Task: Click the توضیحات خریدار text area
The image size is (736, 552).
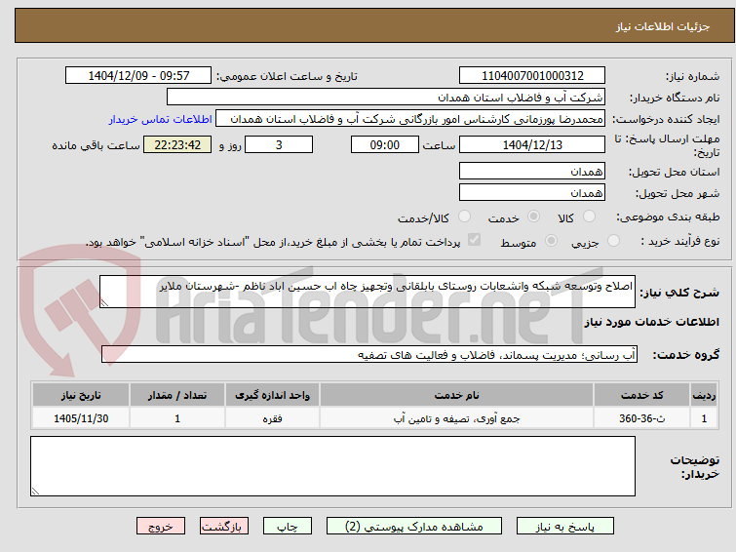Action: click(x=332, y=466)
